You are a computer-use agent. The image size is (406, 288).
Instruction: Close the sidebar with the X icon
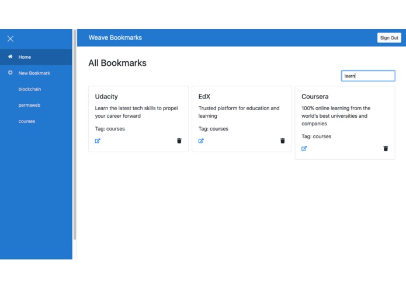pos(11,38)
